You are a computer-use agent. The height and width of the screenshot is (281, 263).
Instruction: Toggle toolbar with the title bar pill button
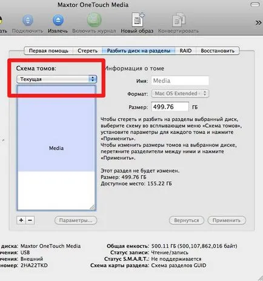coord(255,5)
